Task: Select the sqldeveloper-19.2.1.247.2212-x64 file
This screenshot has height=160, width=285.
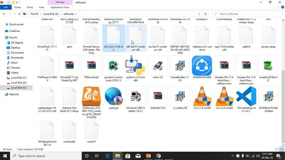Action: 47,100
